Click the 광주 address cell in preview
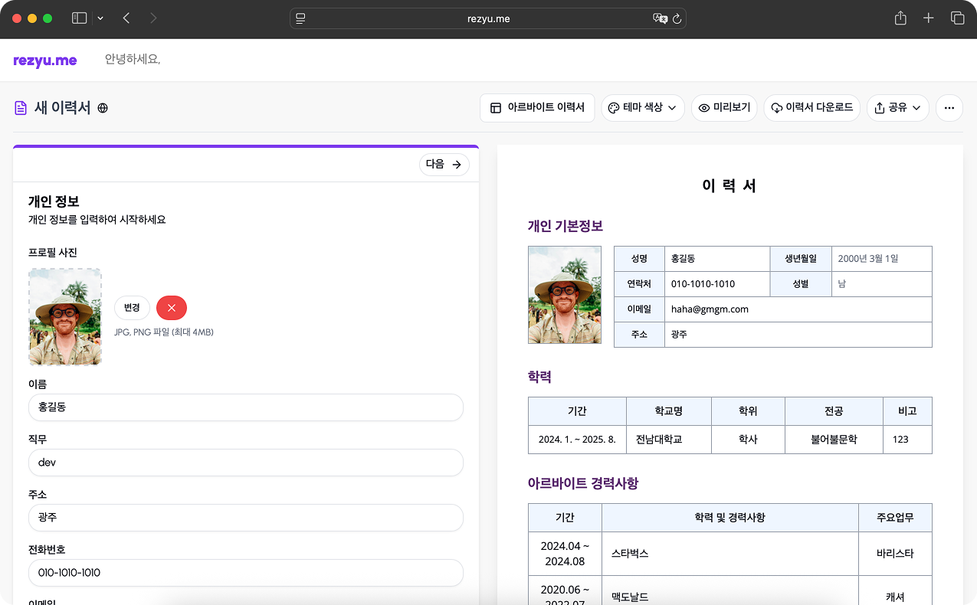Image resolution: width=977 pixels, height=605 pixels. click(798, 335)
